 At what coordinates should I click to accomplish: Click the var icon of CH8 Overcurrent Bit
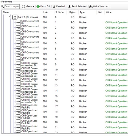tap(18, 59)
